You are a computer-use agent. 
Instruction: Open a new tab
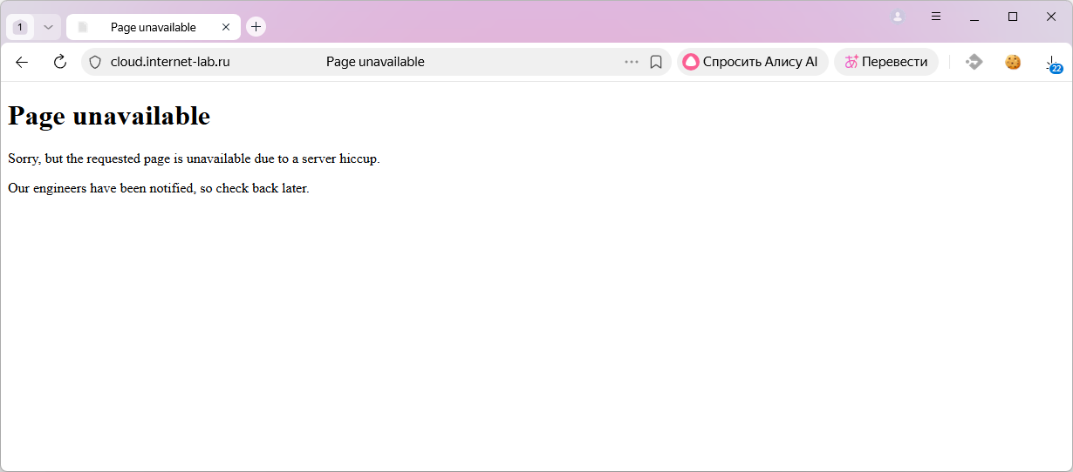click(256, 27)
